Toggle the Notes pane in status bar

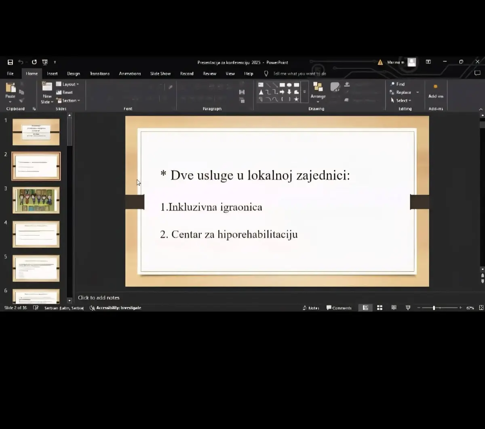[x=311, y=308]
